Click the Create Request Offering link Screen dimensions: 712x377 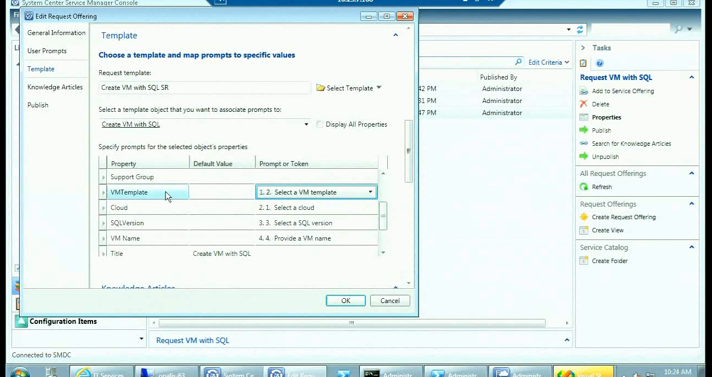click(624, 217)
